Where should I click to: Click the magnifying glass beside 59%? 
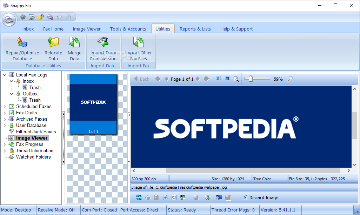coord(290,79)
